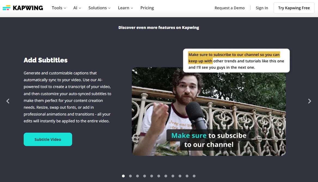Viewport: 318px width, 182px height.
Task: Click the highlighted transcript text box
Action: click(x=236, y=61)
